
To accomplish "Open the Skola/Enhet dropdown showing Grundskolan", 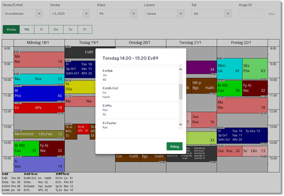I will pos(23,14).
